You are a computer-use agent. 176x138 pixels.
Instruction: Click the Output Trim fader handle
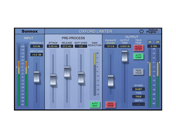click(125, 56)
